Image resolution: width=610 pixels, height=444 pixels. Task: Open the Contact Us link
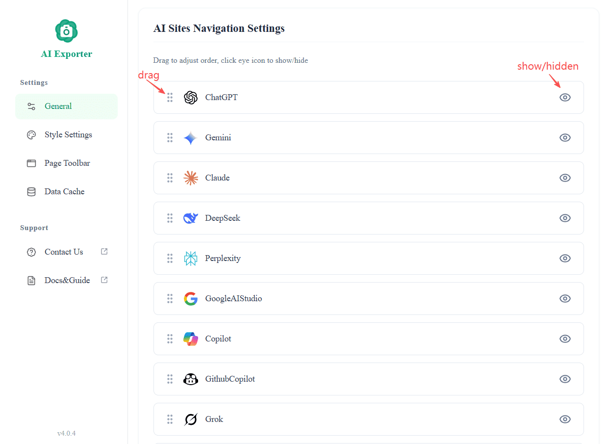click(63, 252)
